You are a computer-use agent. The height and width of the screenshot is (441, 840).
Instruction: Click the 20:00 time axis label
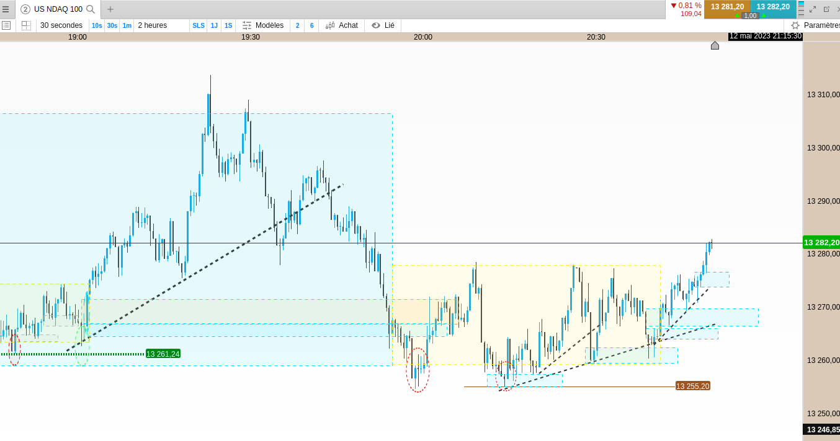coord(423,37)
